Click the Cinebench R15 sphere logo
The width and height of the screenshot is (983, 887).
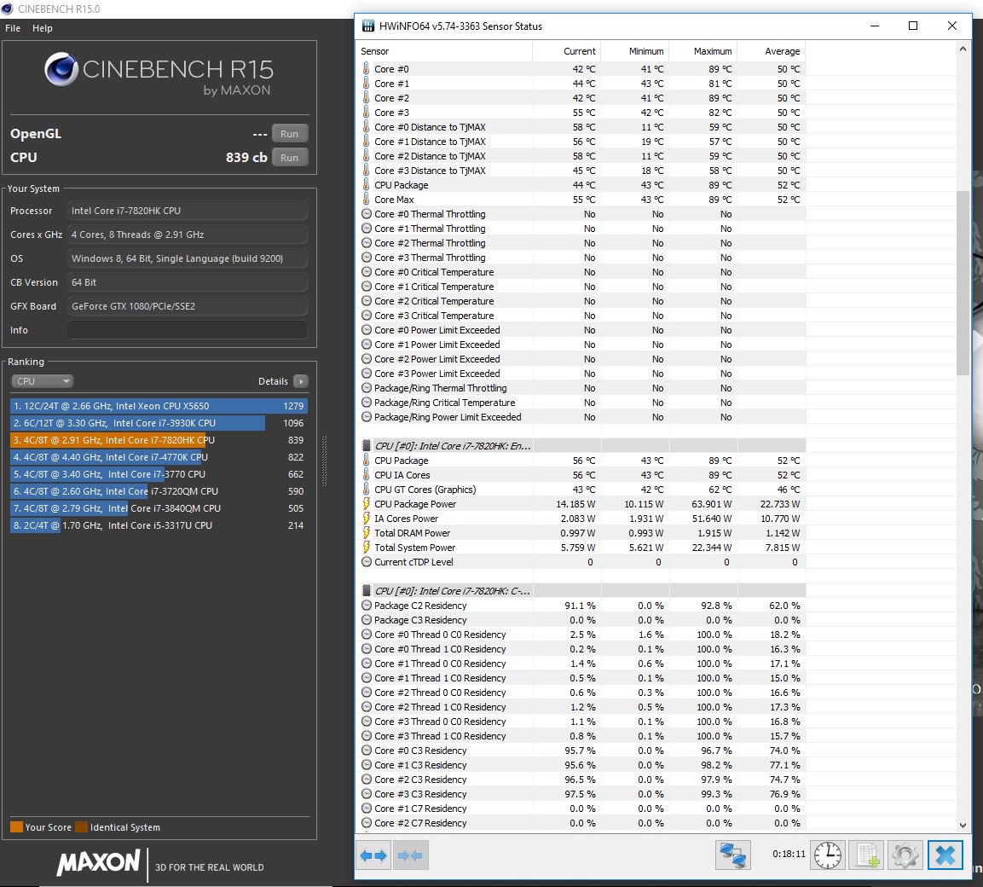pos(61,69)
